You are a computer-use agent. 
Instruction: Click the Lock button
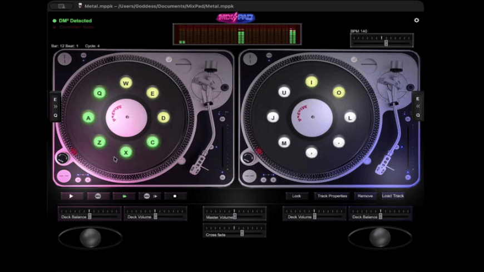[x=297, y=196]
